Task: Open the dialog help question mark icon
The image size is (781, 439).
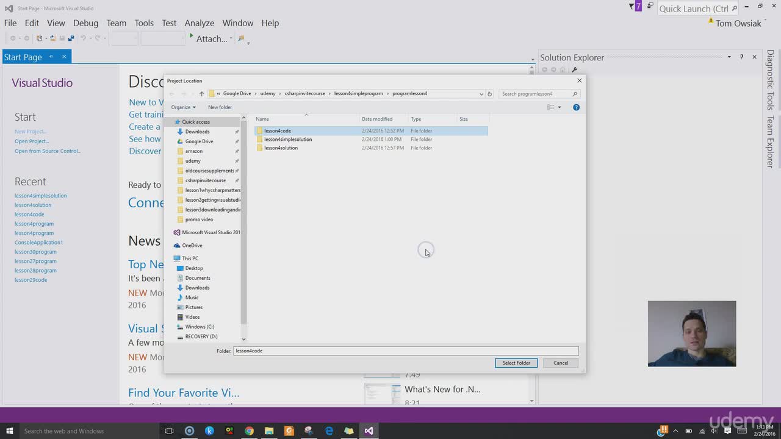Action: point(576,107)
